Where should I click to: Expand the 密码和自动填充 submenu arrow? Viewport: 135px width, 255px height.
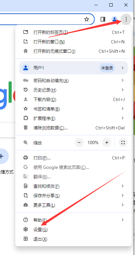pos(123,80)
